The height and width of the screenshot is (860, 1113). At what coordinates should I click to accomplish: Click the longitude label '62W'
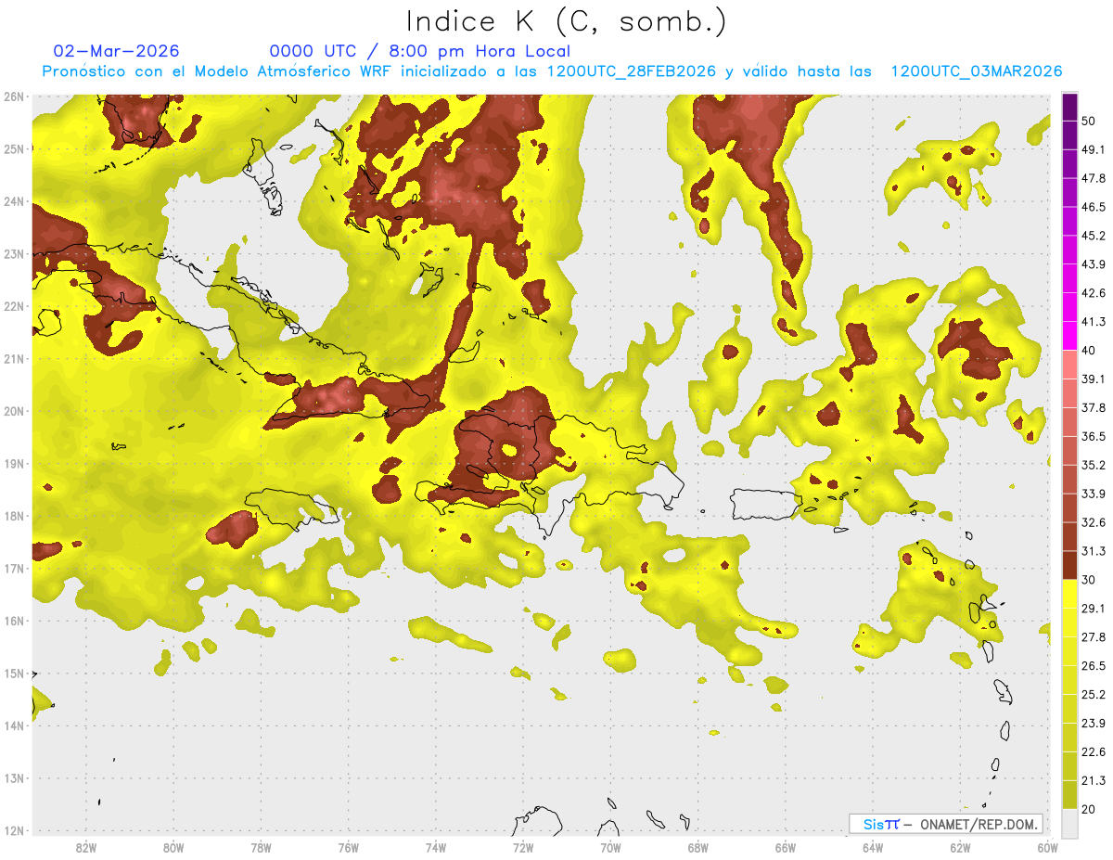pos(960,848)
